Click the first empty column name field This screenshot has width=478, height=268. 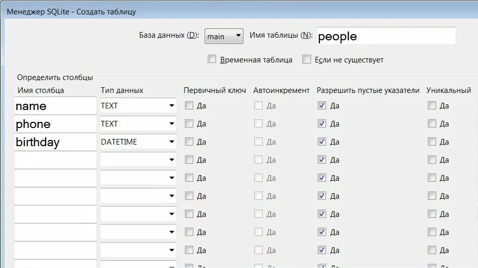55,160
